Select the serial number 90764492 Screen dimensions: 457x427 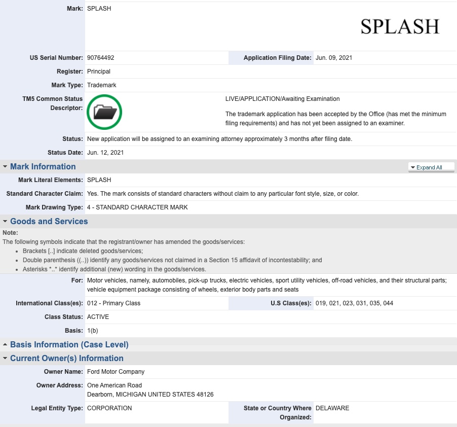100,58
